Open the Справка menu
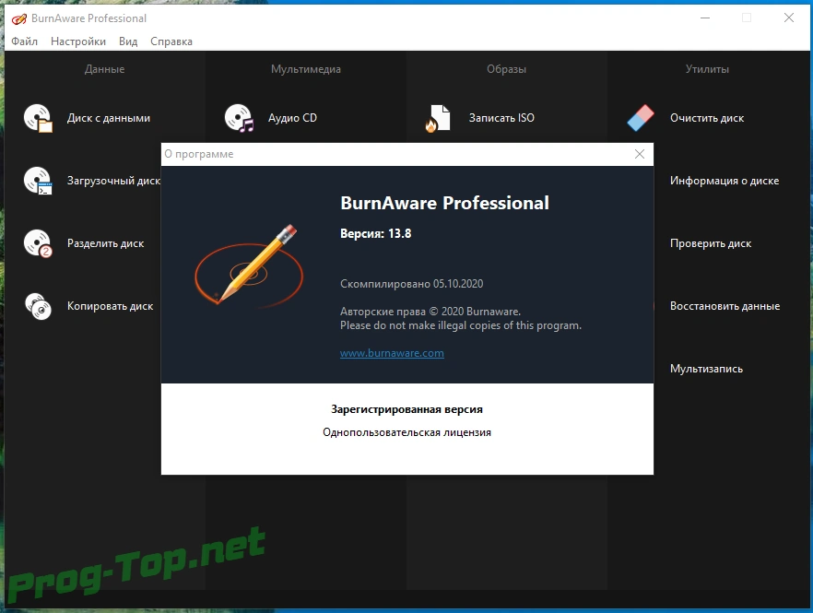 [171, 41]
